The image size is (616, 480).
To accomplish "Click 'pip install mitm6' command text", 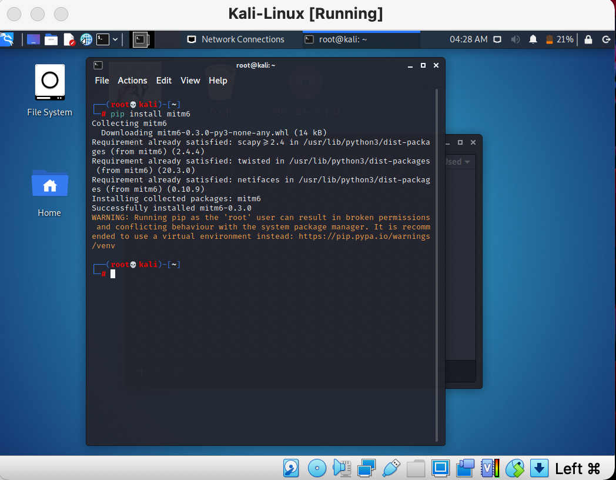I will point(150,114).
